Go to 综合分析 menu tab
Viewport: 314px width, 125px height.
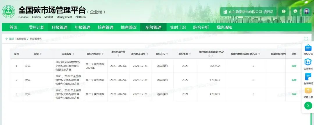pyautogui.click(x=201, y=27)
